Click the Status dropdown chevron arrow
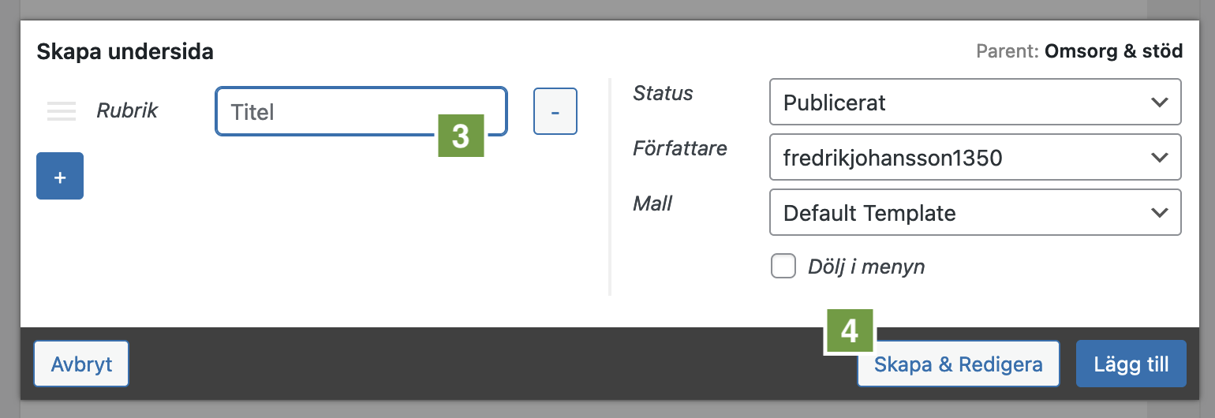The height and width of the screenshot is (418, 1215). [1159, 103]
